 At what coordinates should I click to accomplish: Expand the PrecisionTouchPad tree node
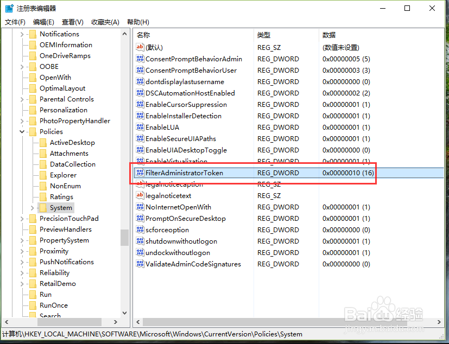tap(22, 218)
